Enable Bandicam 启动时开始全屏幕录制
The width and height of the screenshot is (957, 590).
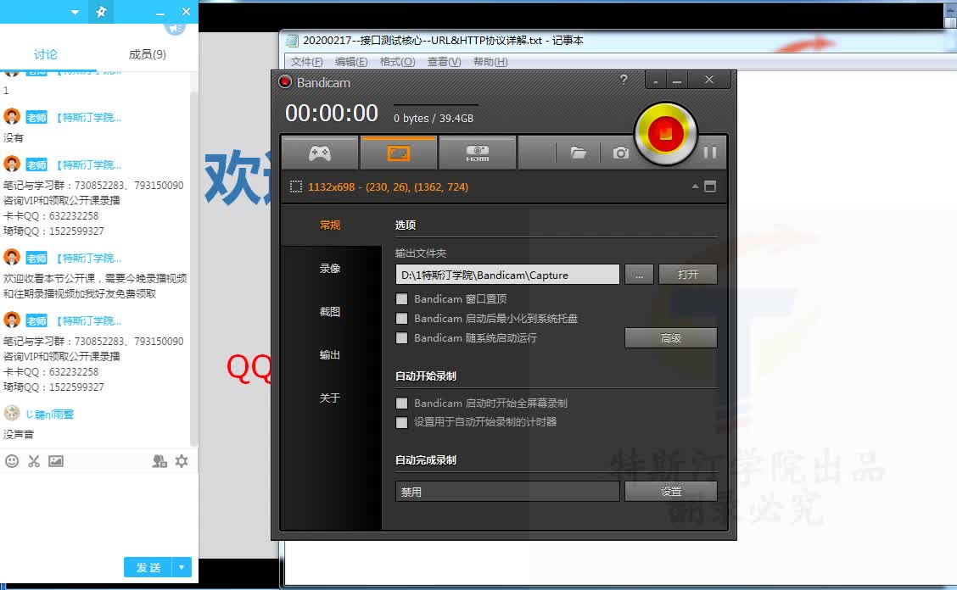tap(402, 403)
